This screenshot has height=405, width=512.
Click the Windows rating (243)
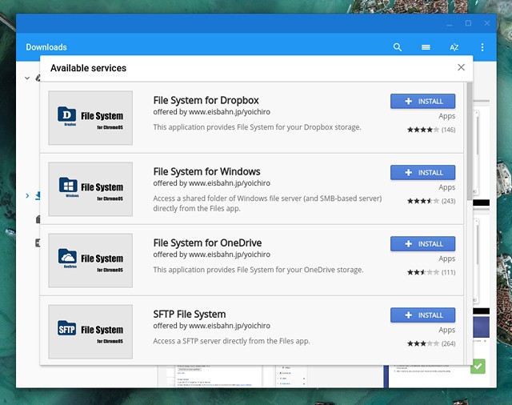click(x=431, y=201)
